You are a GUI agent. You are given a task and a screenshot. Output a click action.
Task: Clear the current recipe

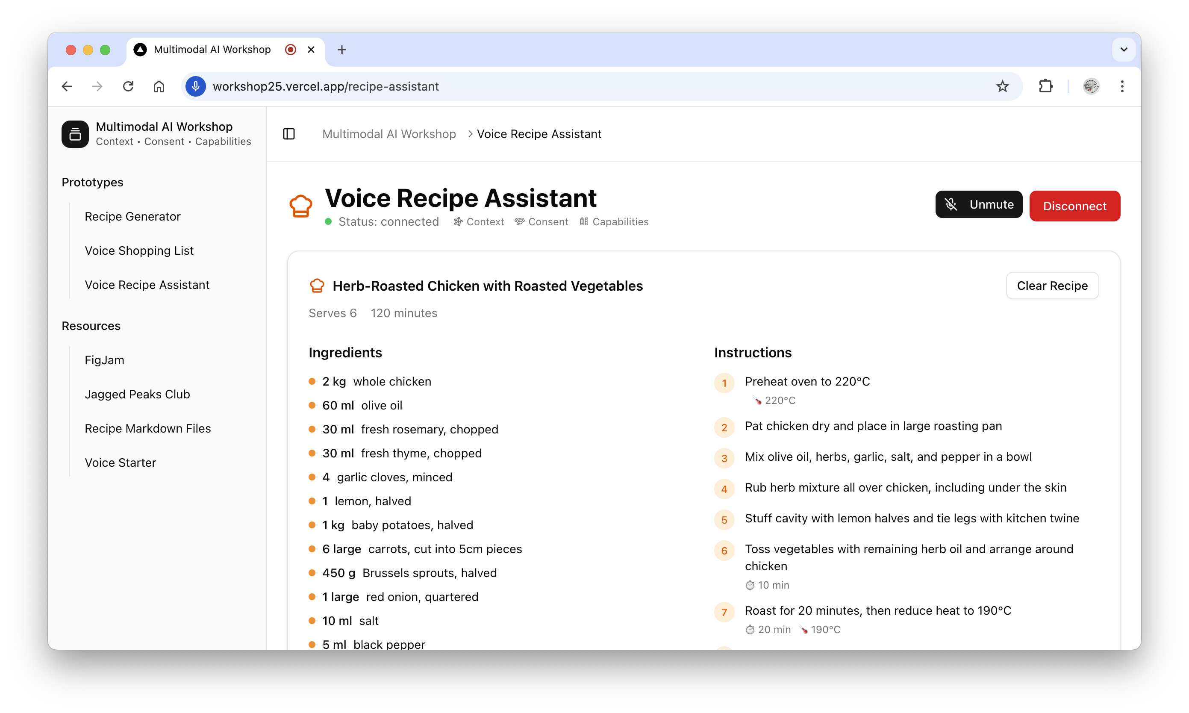(x=1052, y=286)
